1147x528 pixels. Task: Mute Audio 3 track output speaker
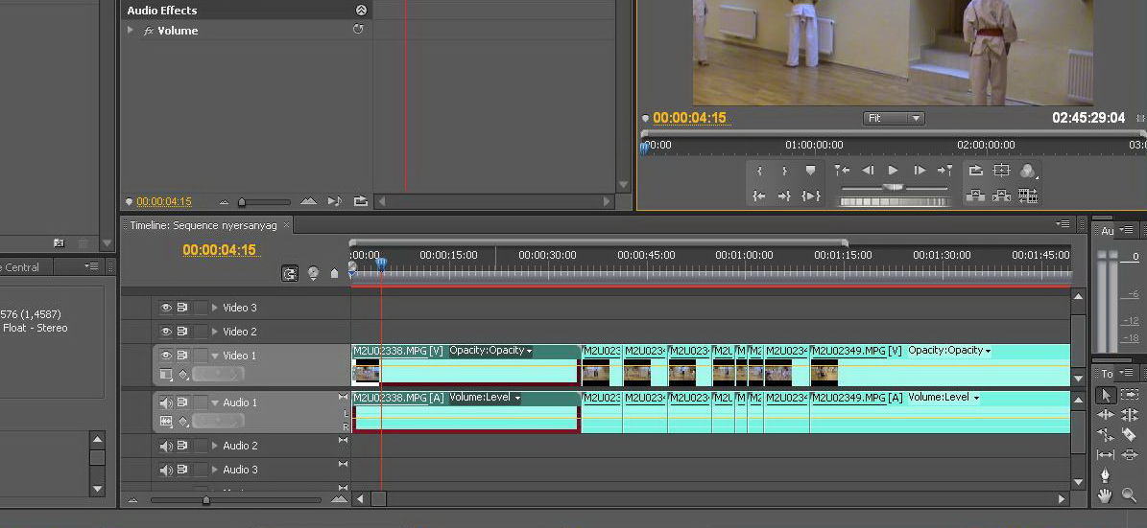(x=166, y=470)
